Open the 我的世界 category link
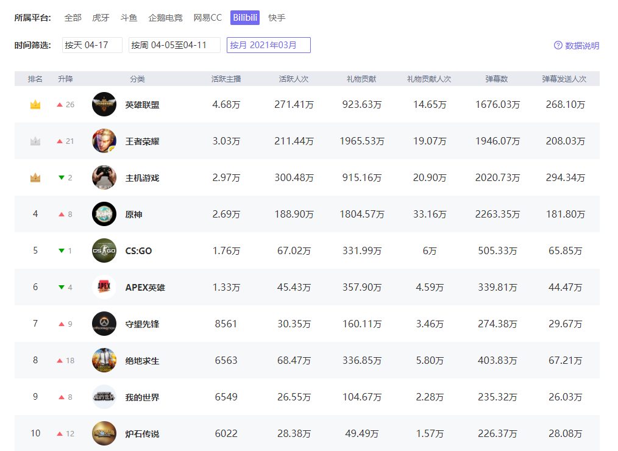This screenshot has height=451, width=618. pos(142,397)
